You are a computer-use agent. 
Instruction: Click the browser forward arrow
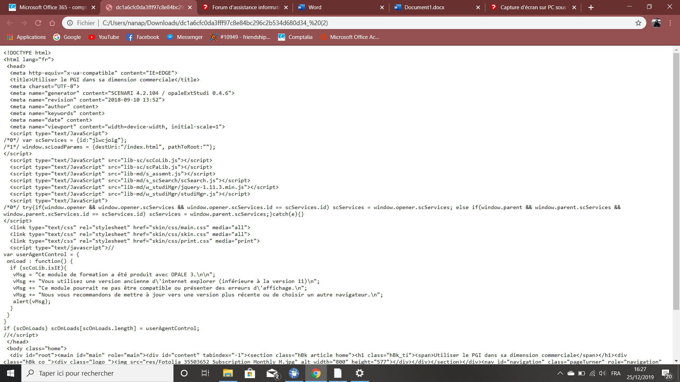point(24,23)
